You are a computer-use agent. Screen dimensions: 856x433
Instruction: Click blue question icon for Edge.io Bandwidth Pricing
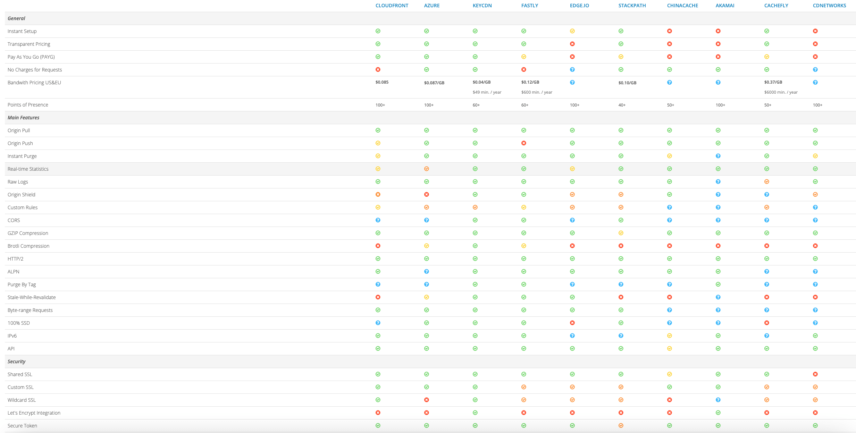(x=572, y=83)
